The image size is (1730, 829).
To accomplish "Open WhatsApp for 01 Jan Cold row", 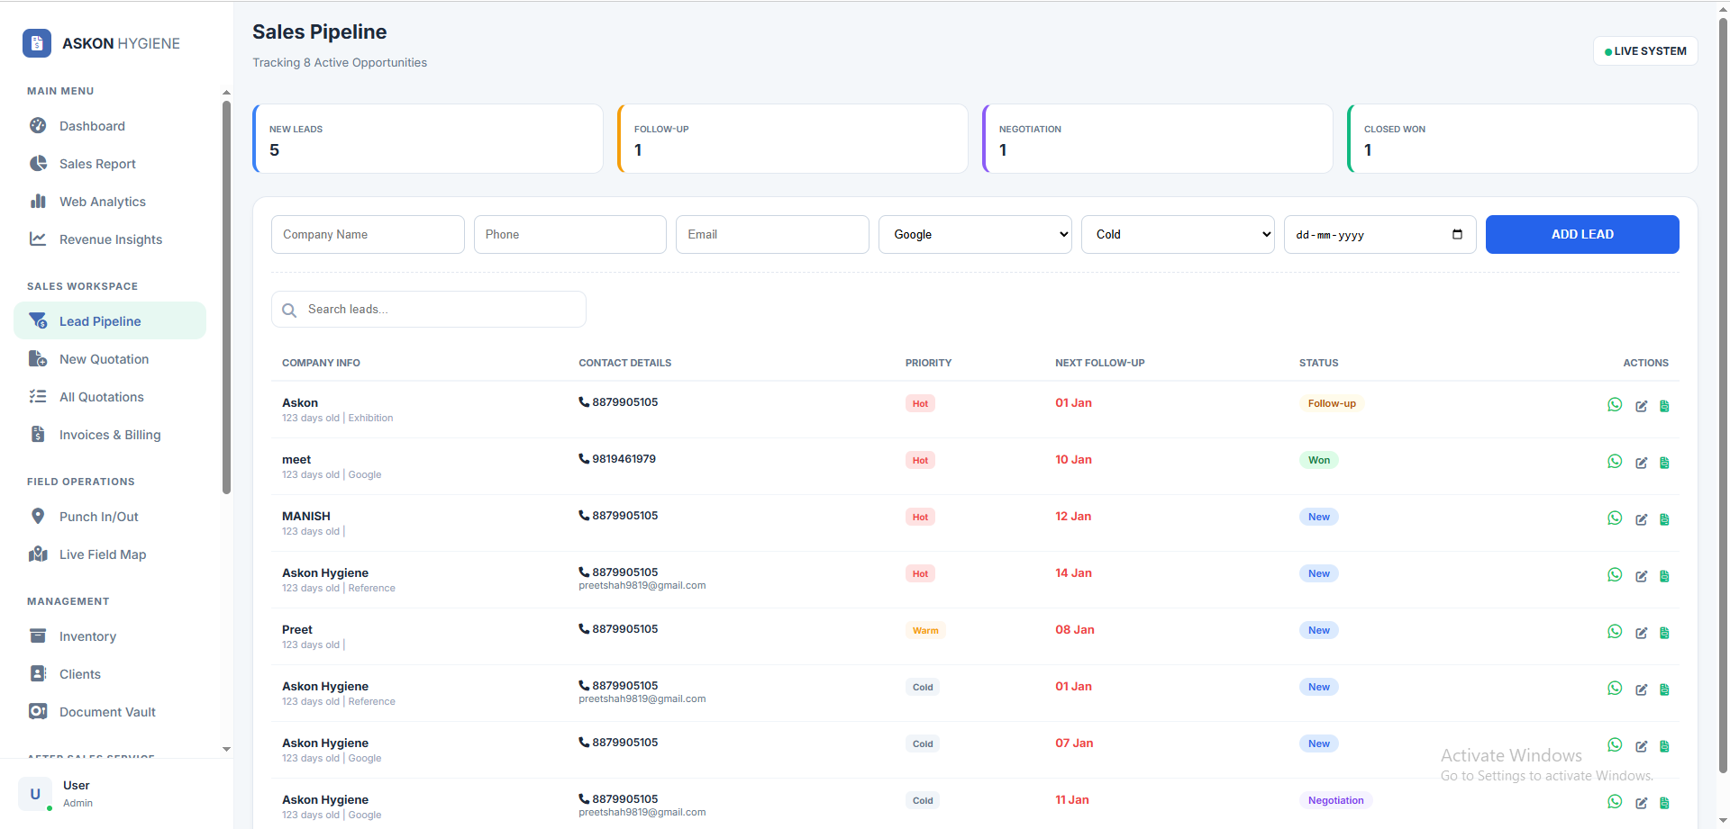I will (x=1615, y=689).
